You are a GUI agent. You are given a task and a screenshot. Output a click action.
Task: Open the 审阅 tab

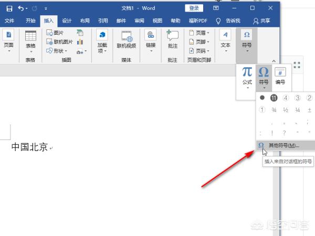(139, 20)
